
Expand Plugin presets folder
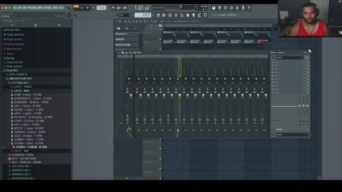tap(14, 39)
